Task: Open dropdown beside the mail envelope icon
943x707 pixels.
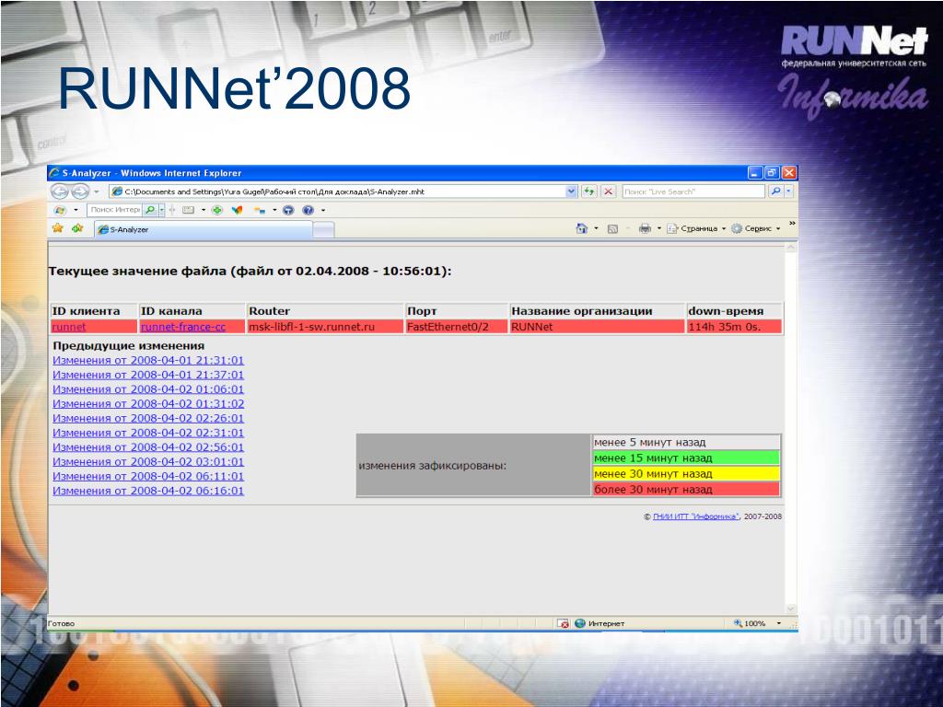Action: tap(204, 211)
